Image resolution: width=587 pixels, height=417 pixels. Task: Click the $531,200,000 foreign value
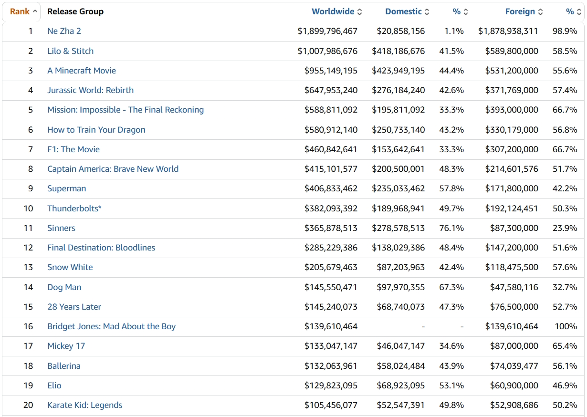pos(512,71)
